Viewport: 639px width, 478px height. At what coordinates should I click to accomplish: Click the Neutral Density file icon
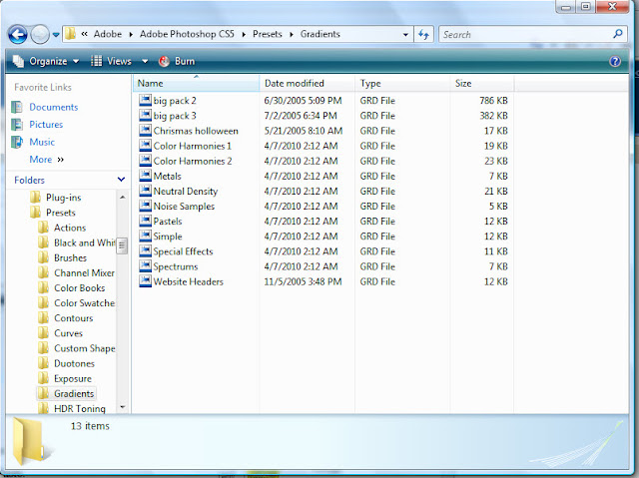145,191
